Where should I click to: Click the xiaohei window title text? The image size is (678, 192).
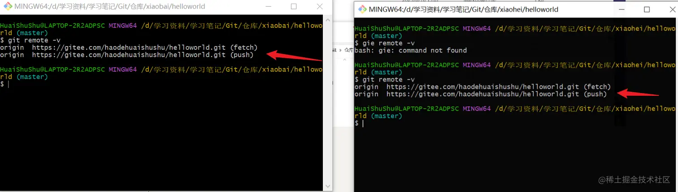(x=464, y=9)
